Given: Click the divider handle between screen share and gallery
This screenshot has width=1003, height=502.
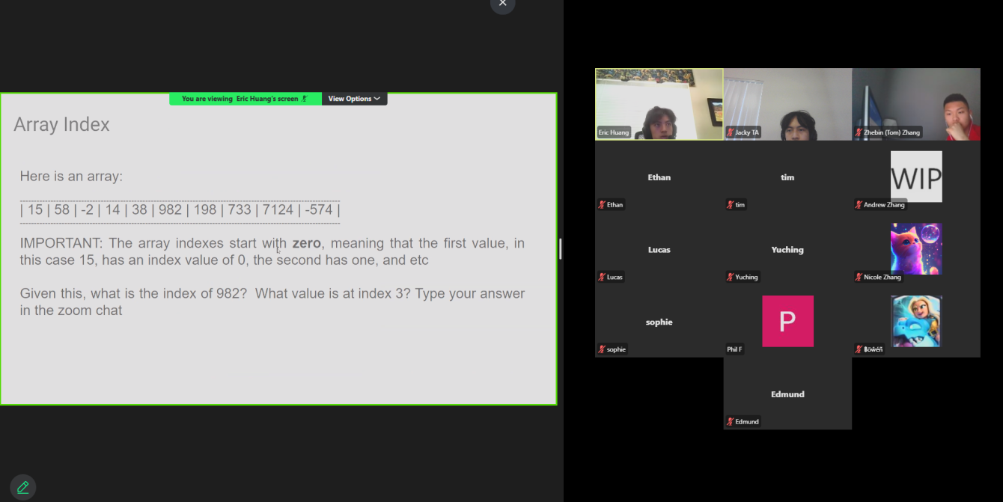Looking at the screenshot, I should (560, 248).
